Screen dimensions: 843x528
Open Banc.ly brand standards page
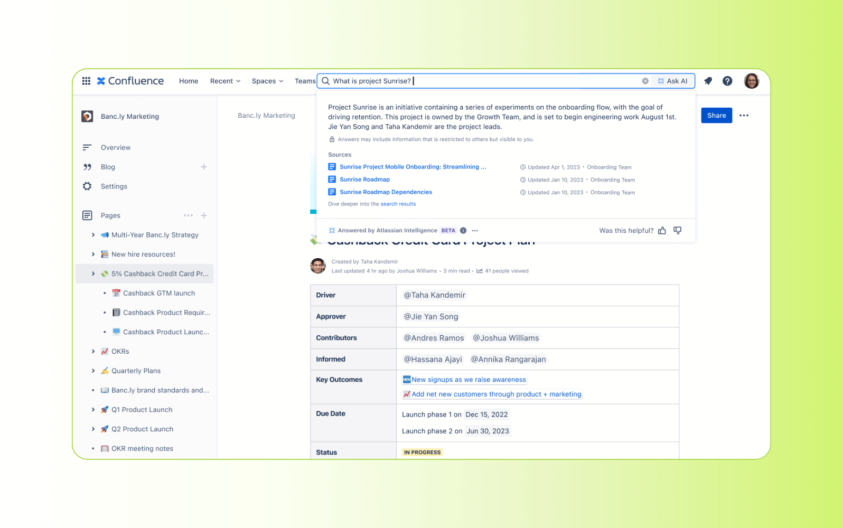point(160,390)
